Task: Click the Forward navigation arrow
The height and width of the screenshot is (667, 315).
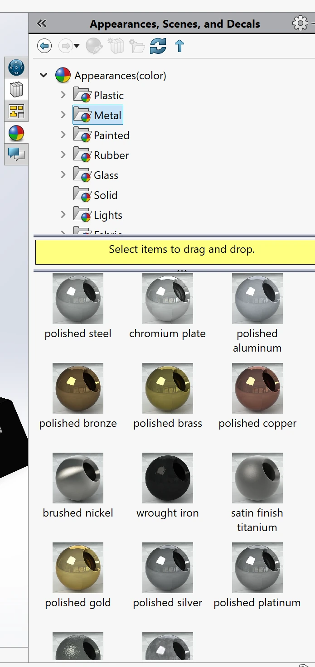Action: pos(66,46)
